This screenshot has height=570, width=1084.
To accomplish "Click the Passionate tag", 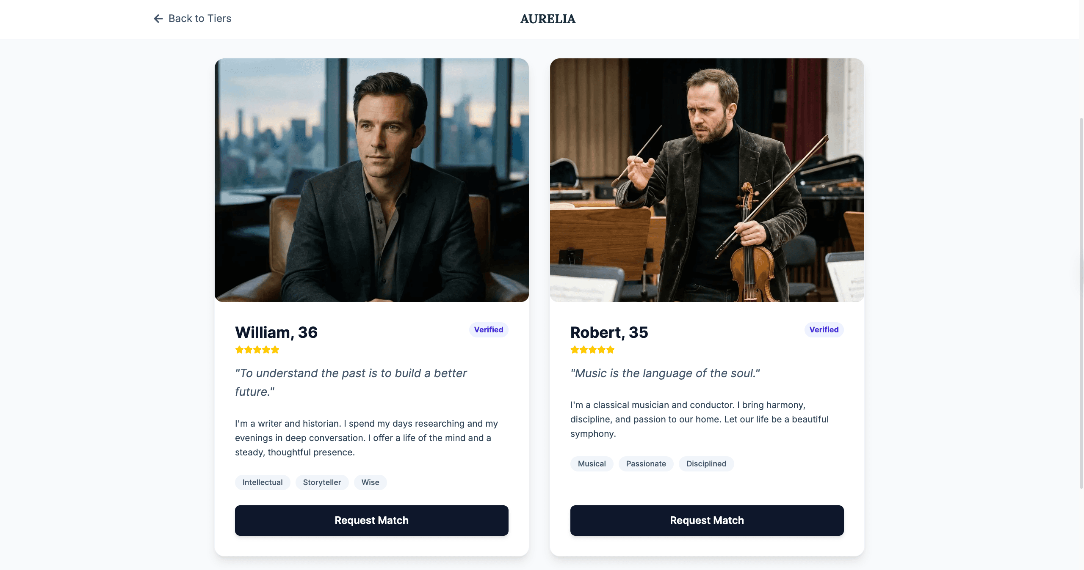I will click(646, 464).
